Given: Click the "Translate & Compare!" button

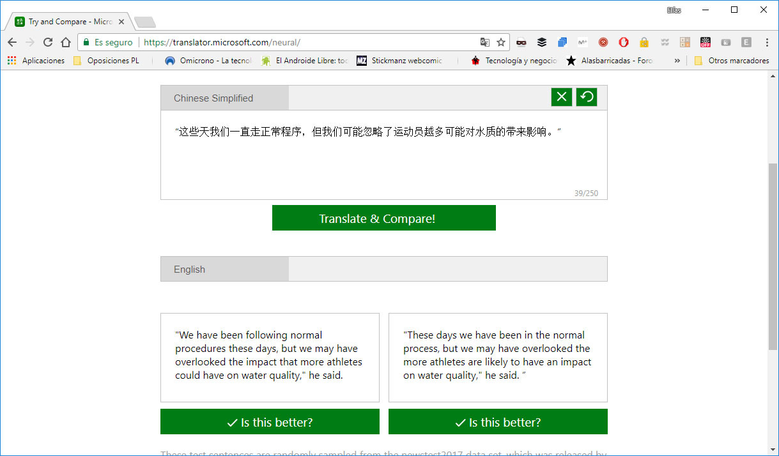Looking at the screenshot, I should click(383, 218).
